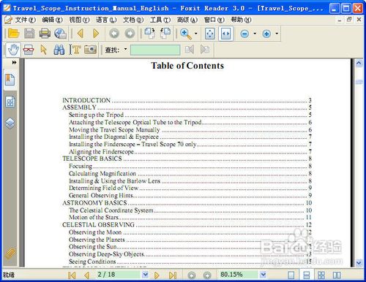Jump to the last page in the status bar
The height and width of the screenshot is (282, 366).
(173, 275)
